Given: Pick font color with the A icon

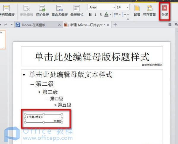Looking at the screenshot, I should (x=107, y=15).
